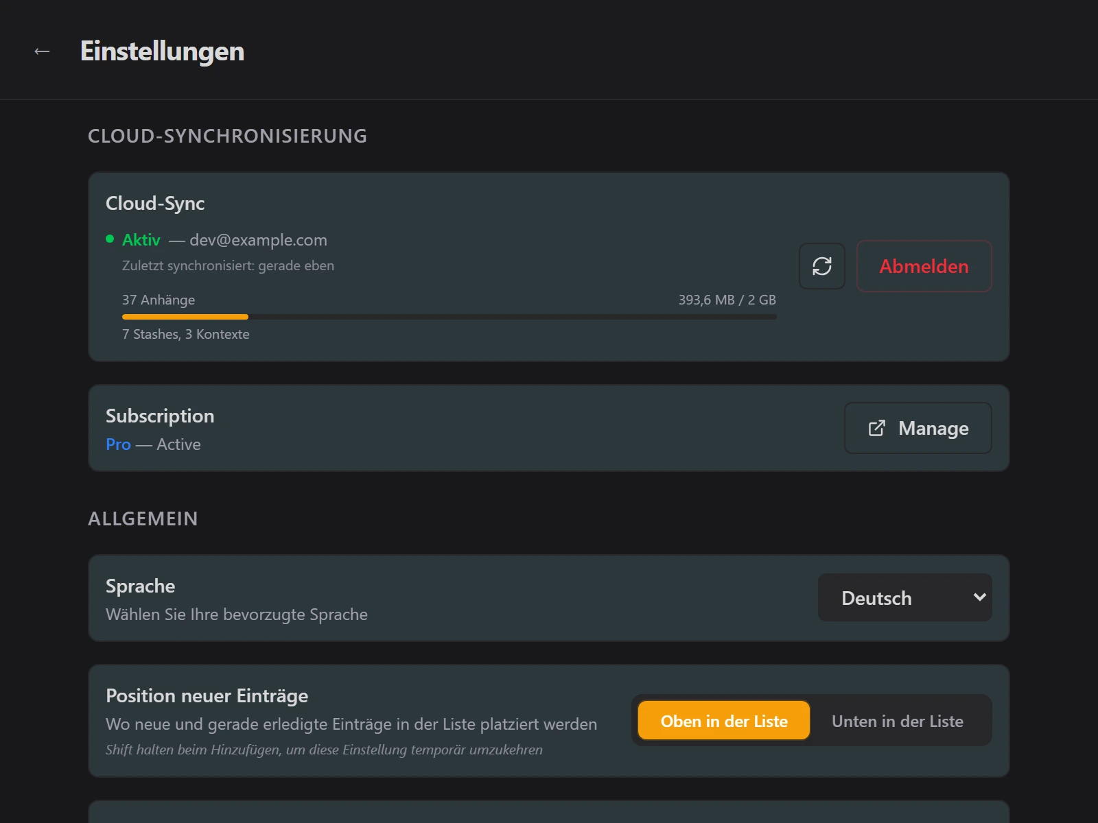The width and height of the screenshot is (1098, 823).
Task: Click the CLOUD-SYNCHRONISIERUNG section header
Action: click(227, 136)
